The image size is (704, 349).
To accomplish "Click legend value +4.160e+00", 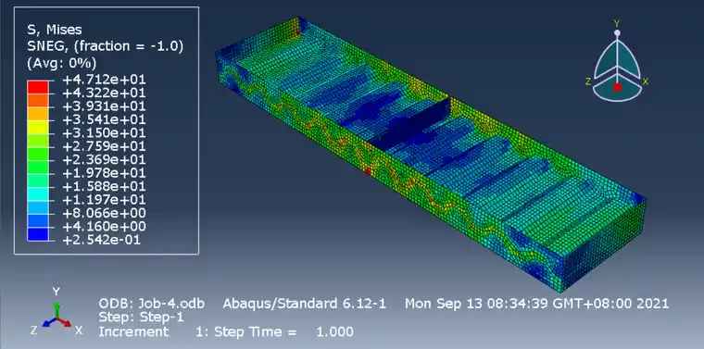I will pyautogui.click(x=104, y=227).
